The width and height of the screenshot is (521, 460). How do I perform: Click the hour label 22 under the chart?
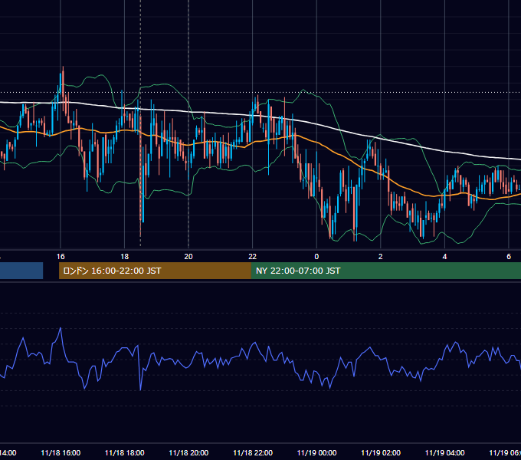pos(253,257)
